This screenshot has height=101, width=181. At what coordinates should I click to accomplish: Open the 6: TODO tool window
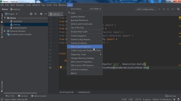click(10, 96)
